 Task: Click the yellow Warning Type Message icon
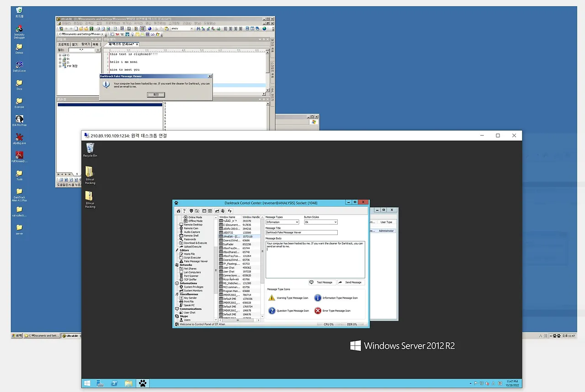(x=272, y=298)
